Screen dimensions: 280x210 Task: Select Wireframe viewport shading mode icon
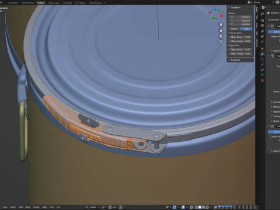pos(196,207)
